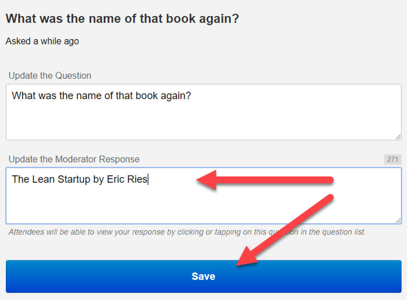Place cursor after "Ries" in the response

click(148, 179)
